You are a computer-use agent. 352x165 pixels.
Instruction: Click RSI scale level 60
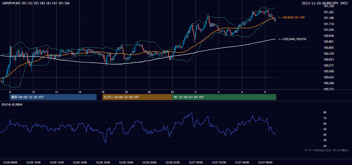click(x=325, y=123)
